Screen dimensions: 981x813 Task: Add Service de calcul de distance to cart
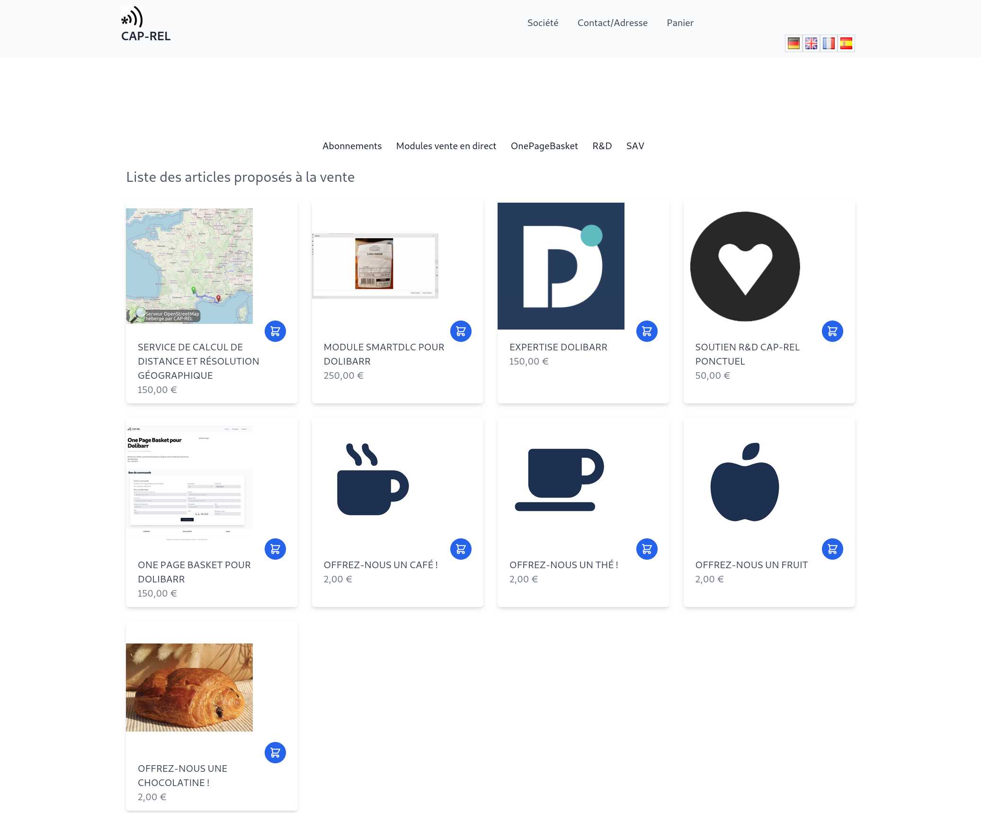pyautogui.click(x=275, y=331)
